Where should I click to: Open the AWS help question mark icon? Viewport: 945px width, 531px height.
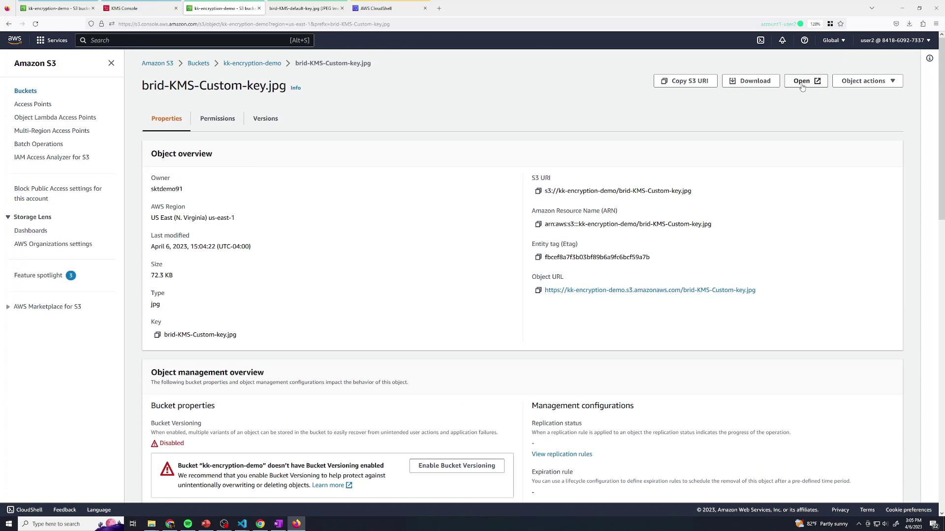[x=804, y=40]
